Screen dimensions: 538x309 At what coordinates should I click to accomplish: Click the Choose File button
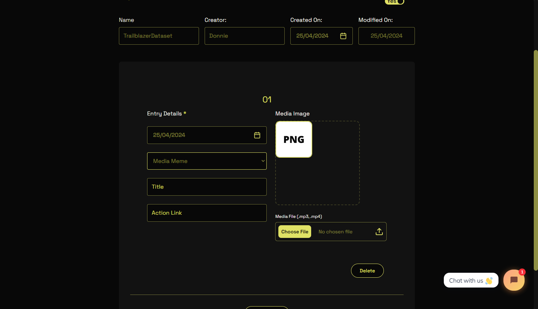(x=295, y=232)
